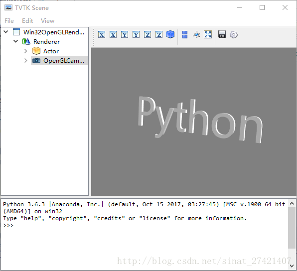
Task: Click the first X view icon (view along -X)
Action: pyautogui.click(x=102, y=35)
